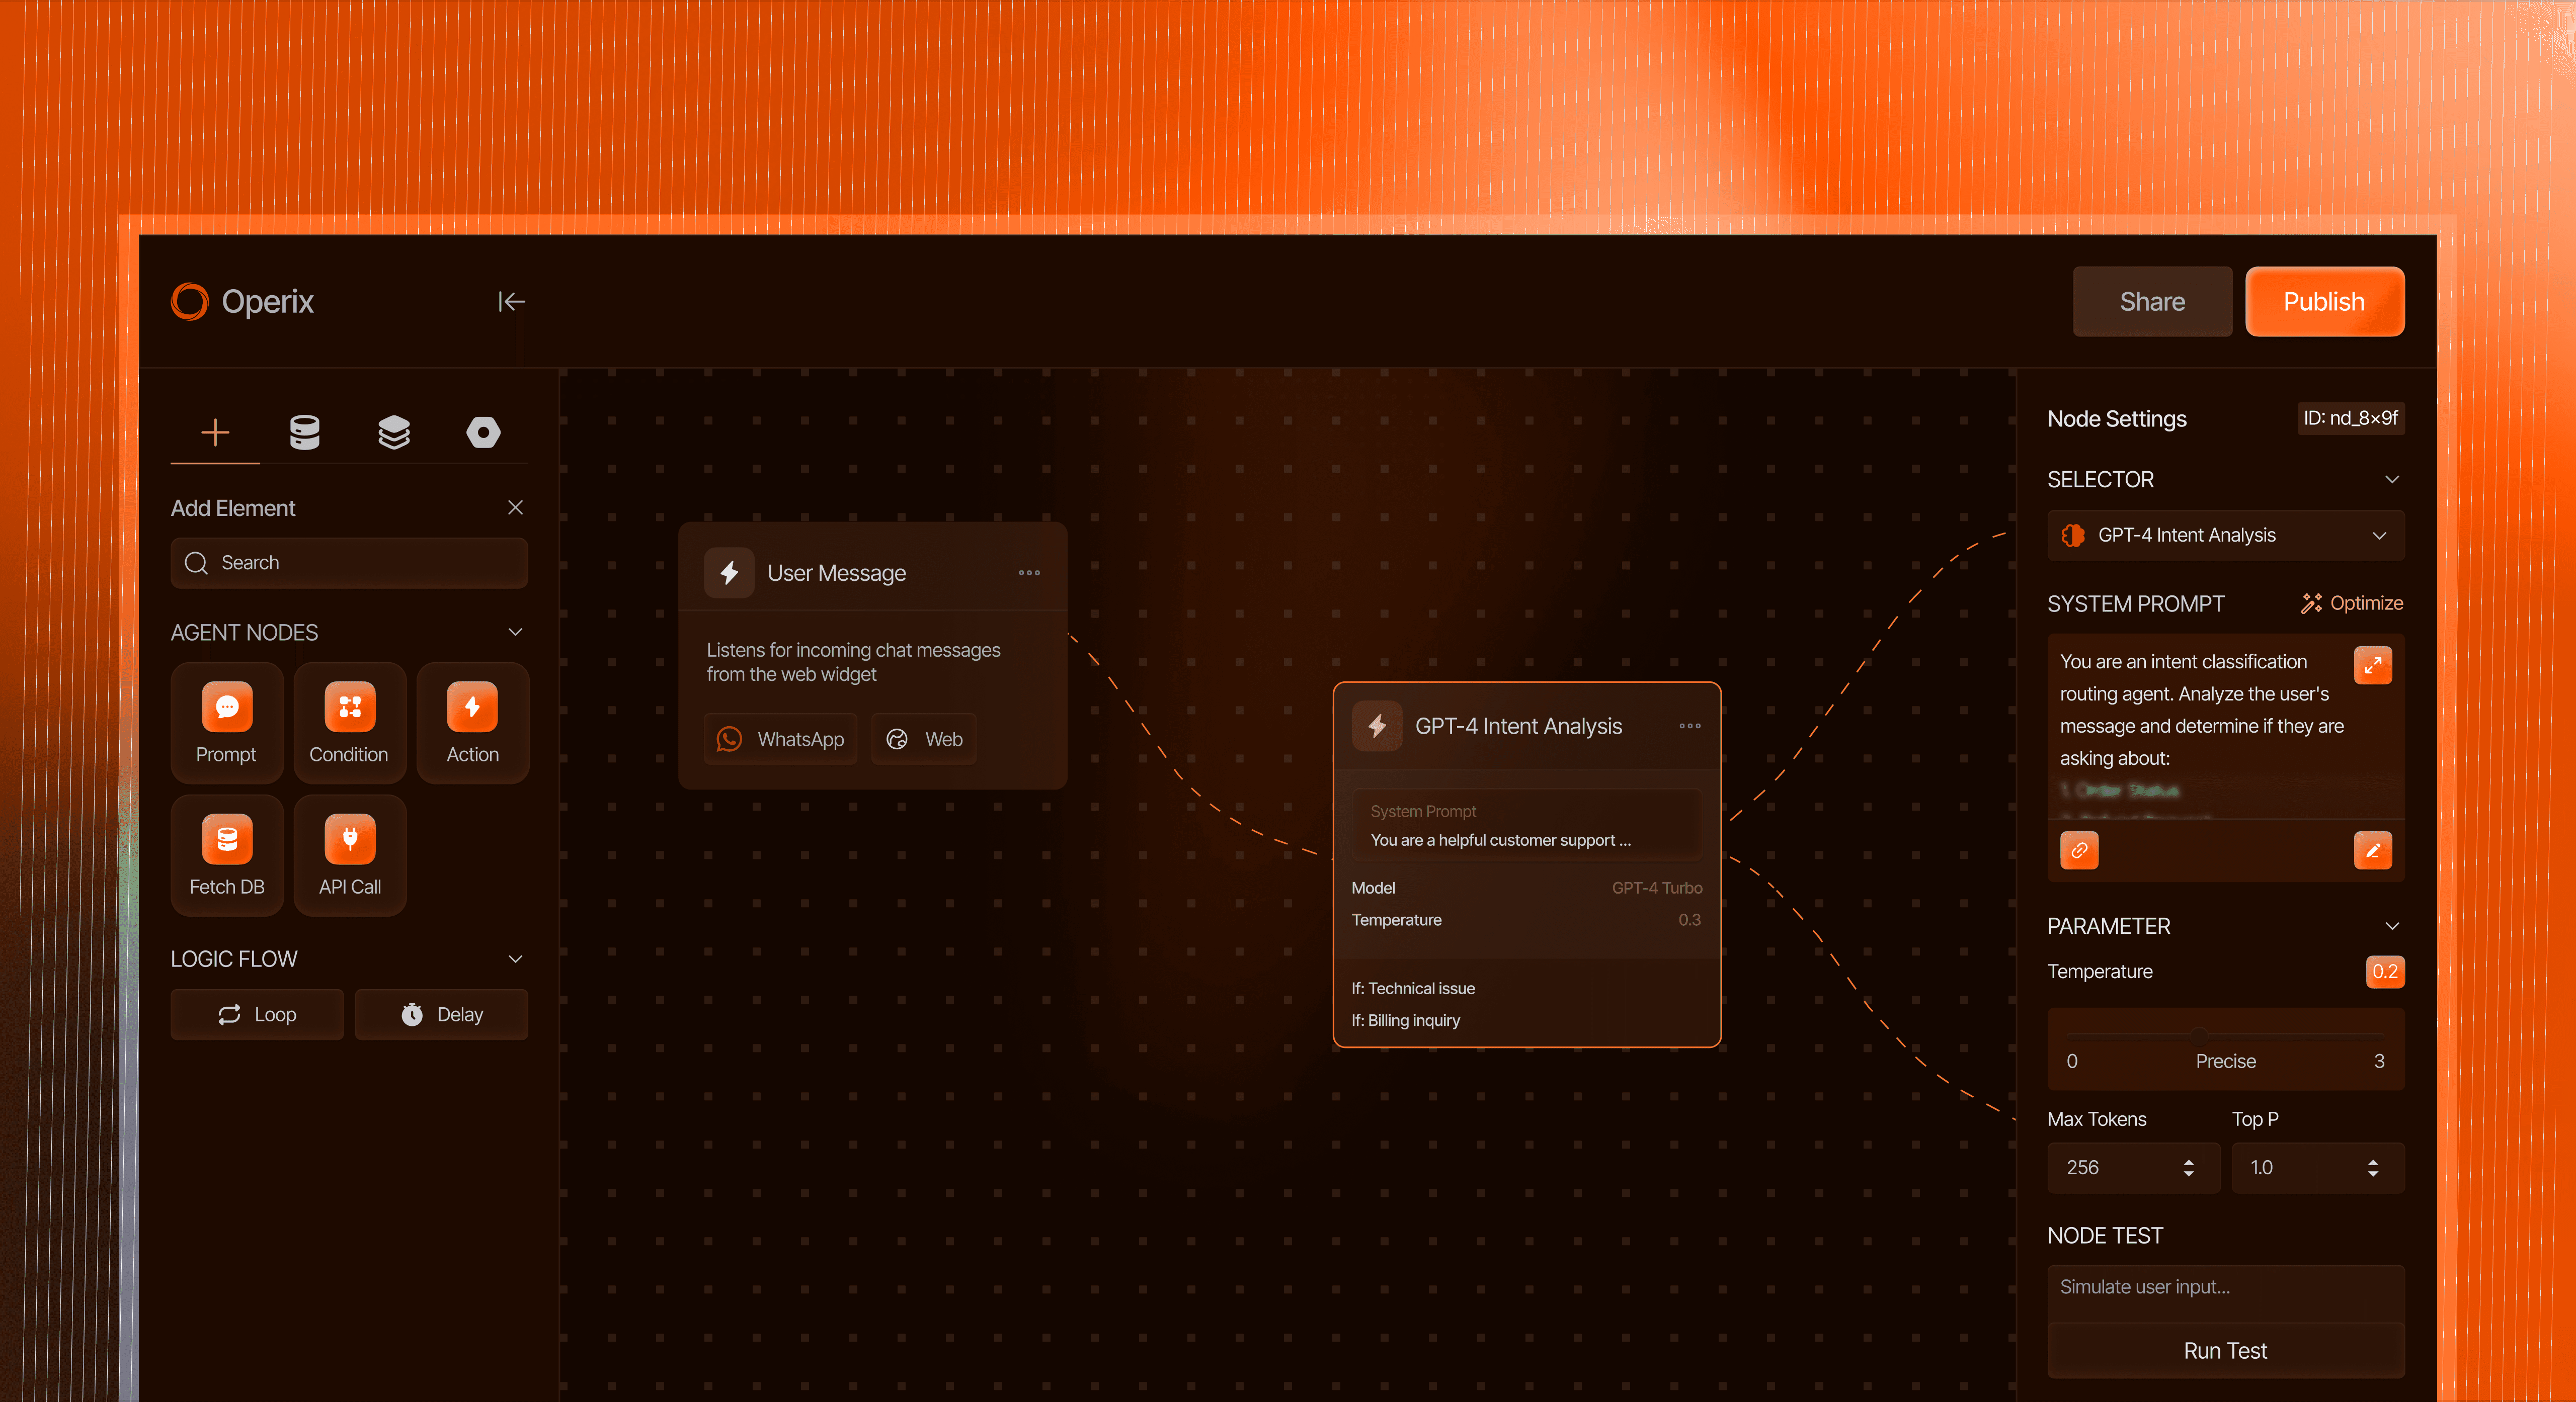Click the Top P 1.0 field
Image resolution: width=2576 pixels, height=1402 pixels.
[x=2317, y=1168]
